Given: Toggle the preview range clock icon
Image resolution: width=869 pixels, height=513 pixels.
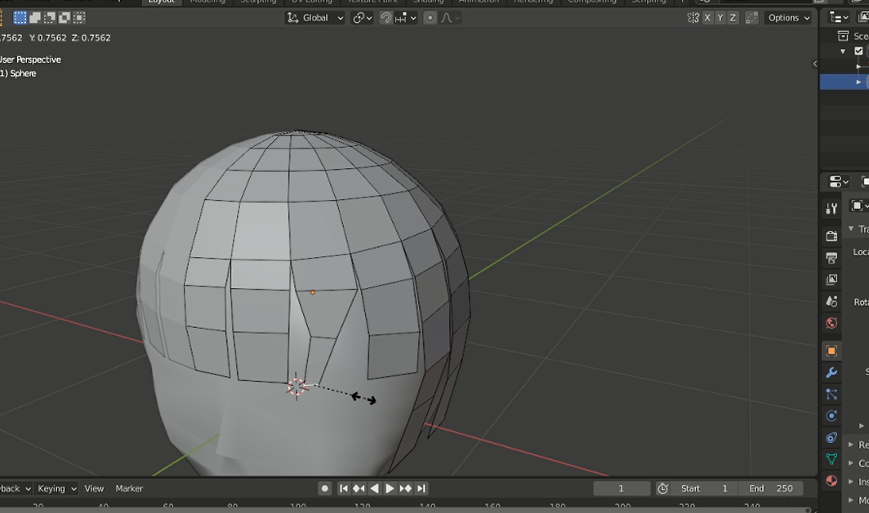Looking at the screenshot, I should [x=662, y=488].
